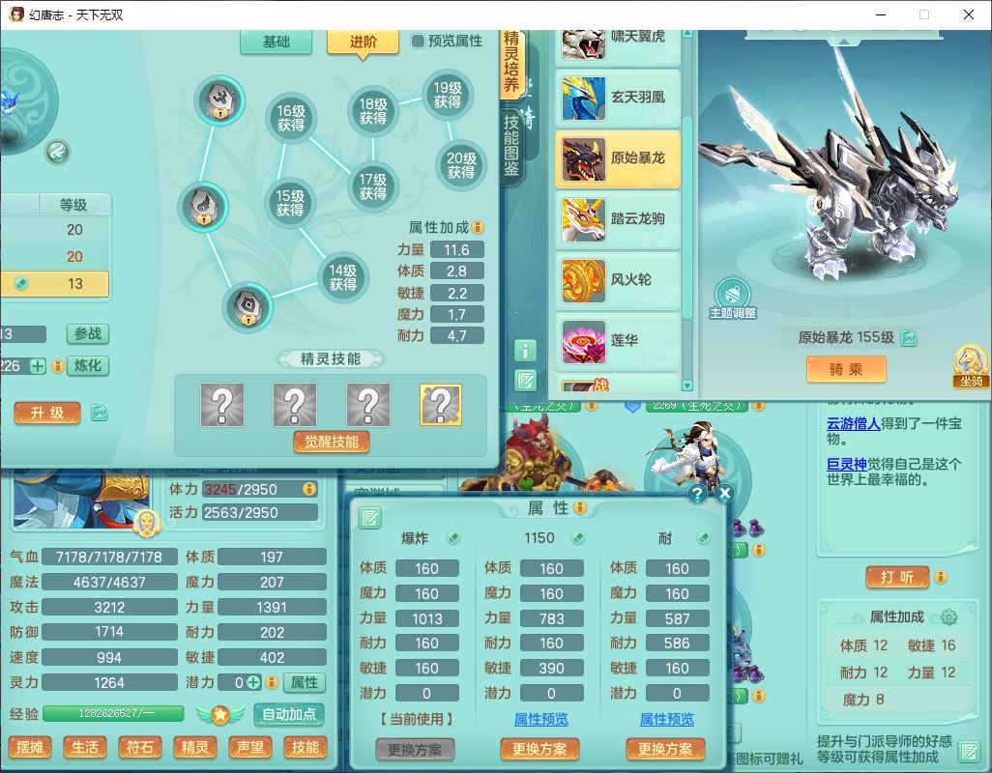The height and width of the screenshot is (773, 992).
Task: Click the 觉醒技能 button
Action: (332, 442)
